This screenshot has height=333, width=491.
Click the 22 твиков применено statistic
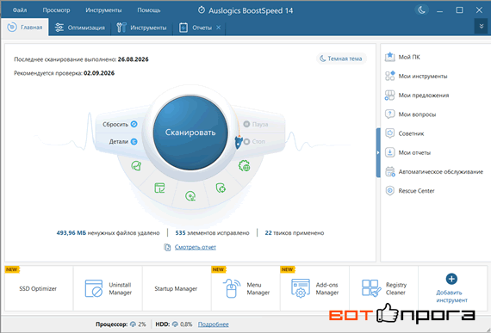[295, 232]
